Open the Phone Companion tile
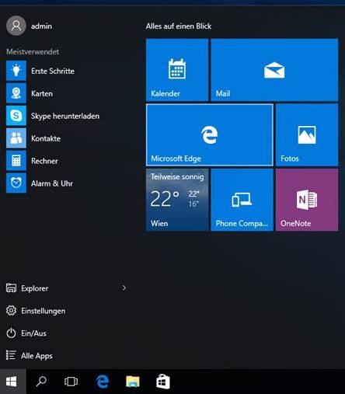 242,200
